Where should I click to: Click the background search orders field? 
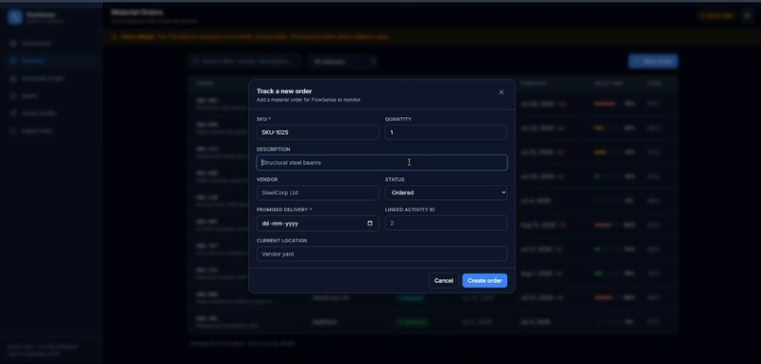pyautogui.click(x=245, y=61)
